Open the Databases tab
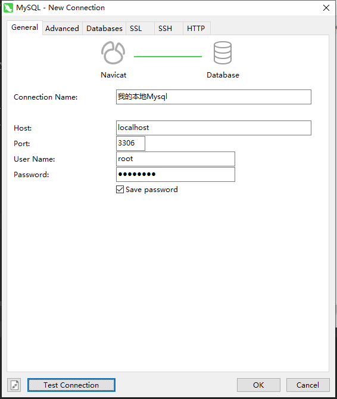The height and width of the screenshot is (399, 337). click(x=104, y=28)
